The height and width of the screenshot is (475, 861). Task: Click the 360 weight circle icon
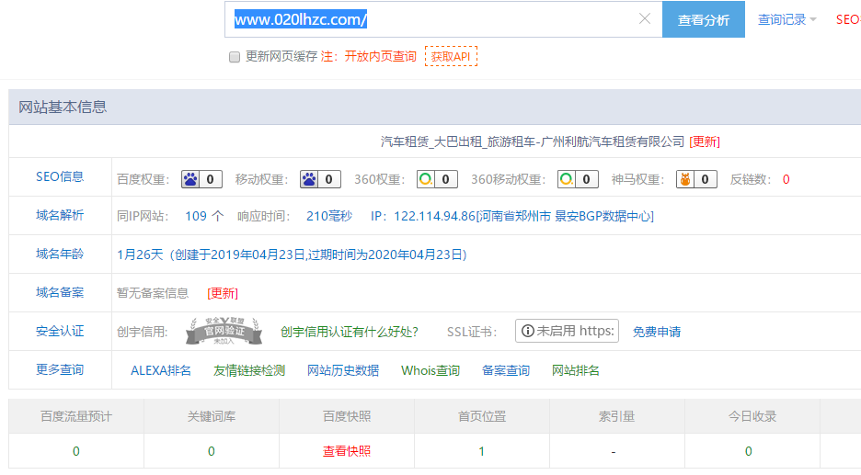425,179
